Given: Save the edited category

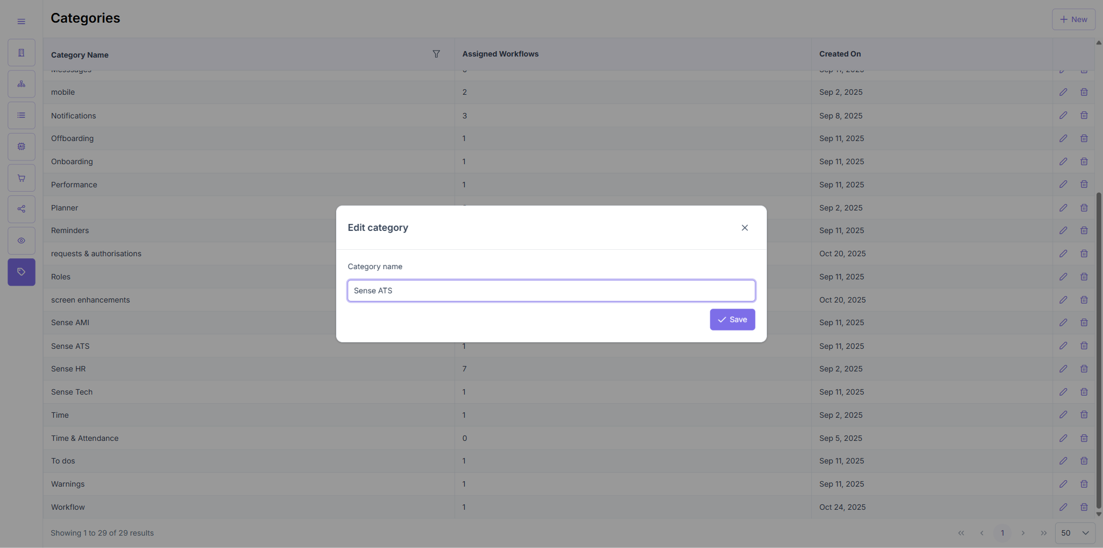Looking at the screenshot, I should tap(732, 320).
